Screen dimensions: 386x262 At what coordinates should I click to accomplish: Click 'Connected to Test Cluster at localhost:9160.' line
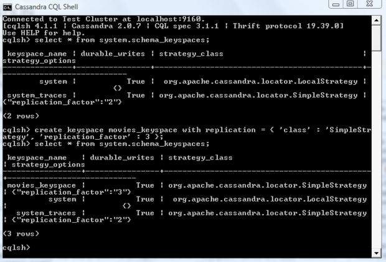(x=103, y=19)
